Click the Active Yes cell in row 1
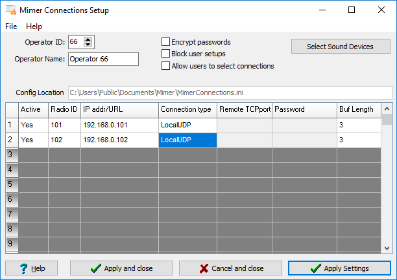Viewport: 397px width, 280px height. pos(34,125)
